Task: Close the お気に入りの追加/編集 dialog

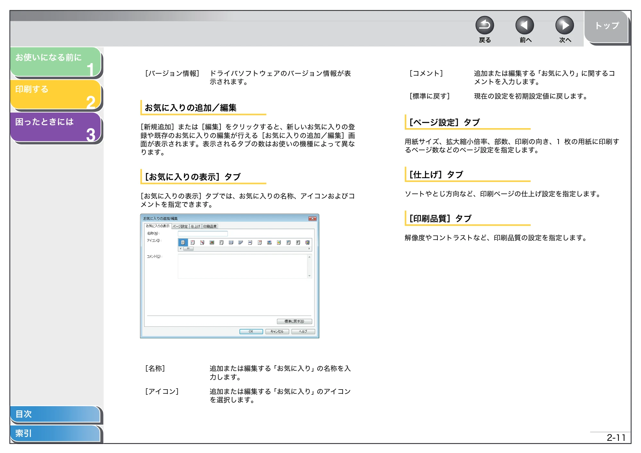Action: click(312, 218)
